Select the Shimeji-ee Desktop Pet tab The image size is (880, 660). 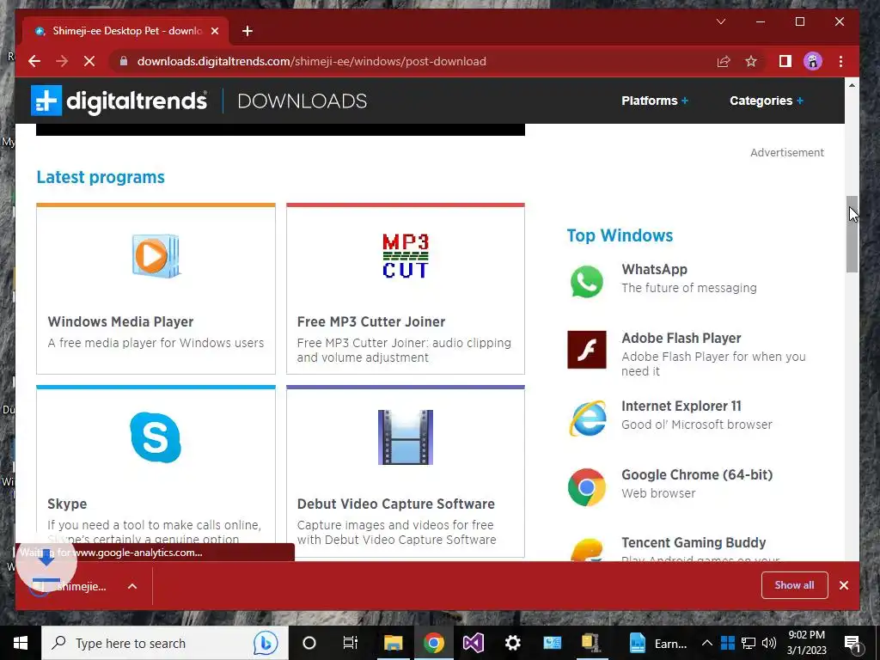click(x=125, y=31)
